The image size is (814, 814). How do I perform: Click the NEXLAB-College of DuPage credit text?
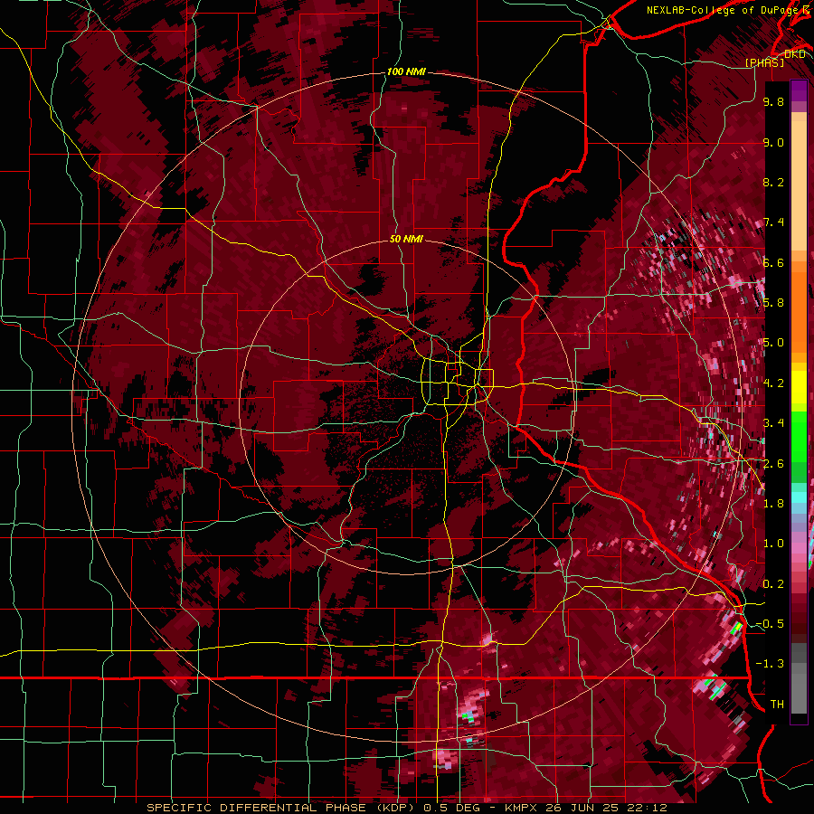pos(722,10)
